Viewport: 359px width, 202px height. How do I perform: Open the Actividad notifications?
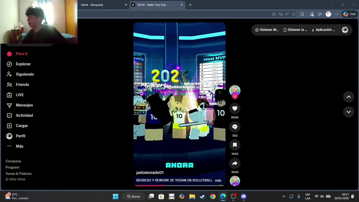tap(20, 115)
